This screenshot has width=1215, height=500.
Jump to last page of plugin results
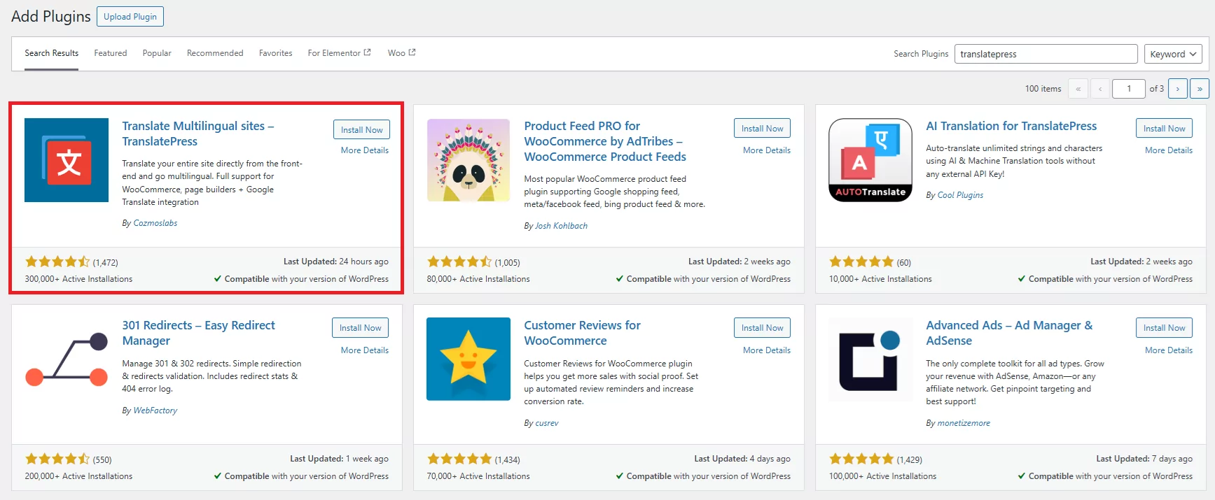click(1200, 89)
